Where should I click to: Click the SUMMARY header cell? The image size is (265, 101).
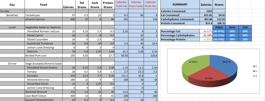tap(180, 5)
